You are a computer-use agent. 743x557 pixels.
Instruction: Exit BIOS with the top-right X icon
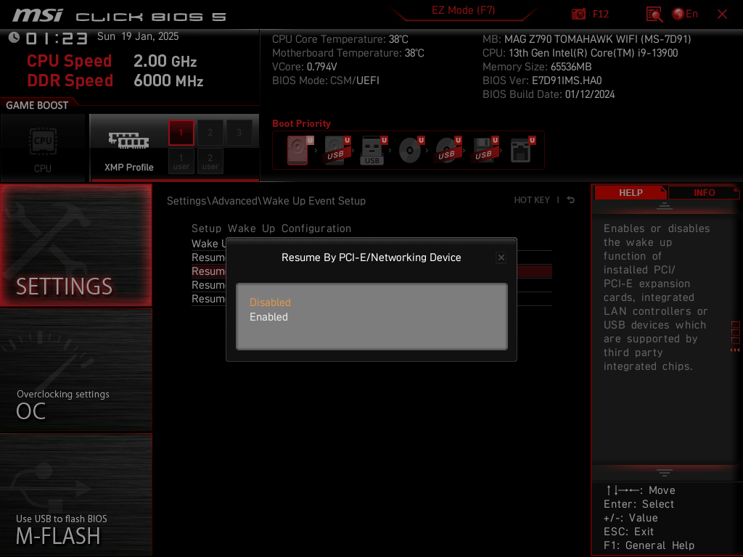coord(722,15)
